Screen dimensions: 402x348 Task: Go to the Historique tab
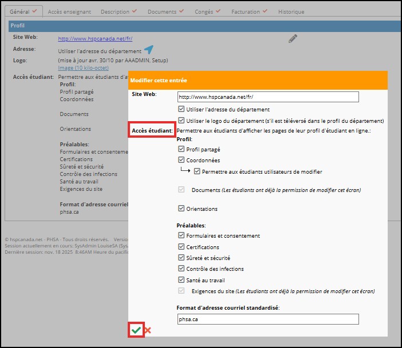[291, 11]
